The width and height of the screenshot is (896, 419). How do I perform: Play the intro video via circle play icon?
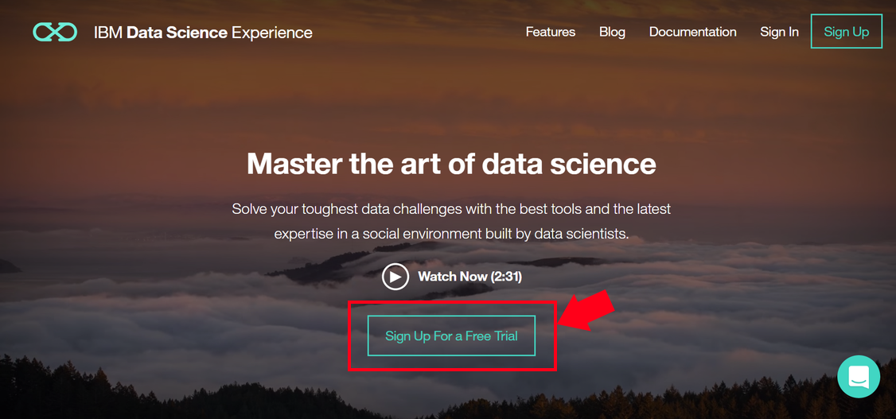[395, 277]
